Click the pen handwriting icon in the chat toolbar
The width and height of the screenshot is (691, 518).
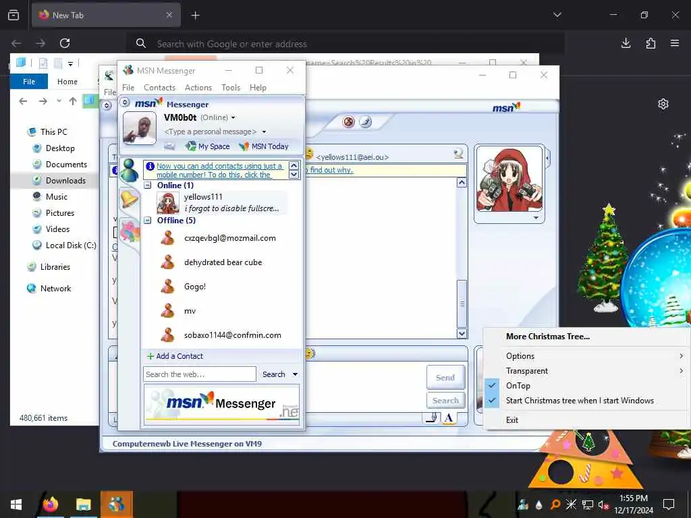[365, 121]
